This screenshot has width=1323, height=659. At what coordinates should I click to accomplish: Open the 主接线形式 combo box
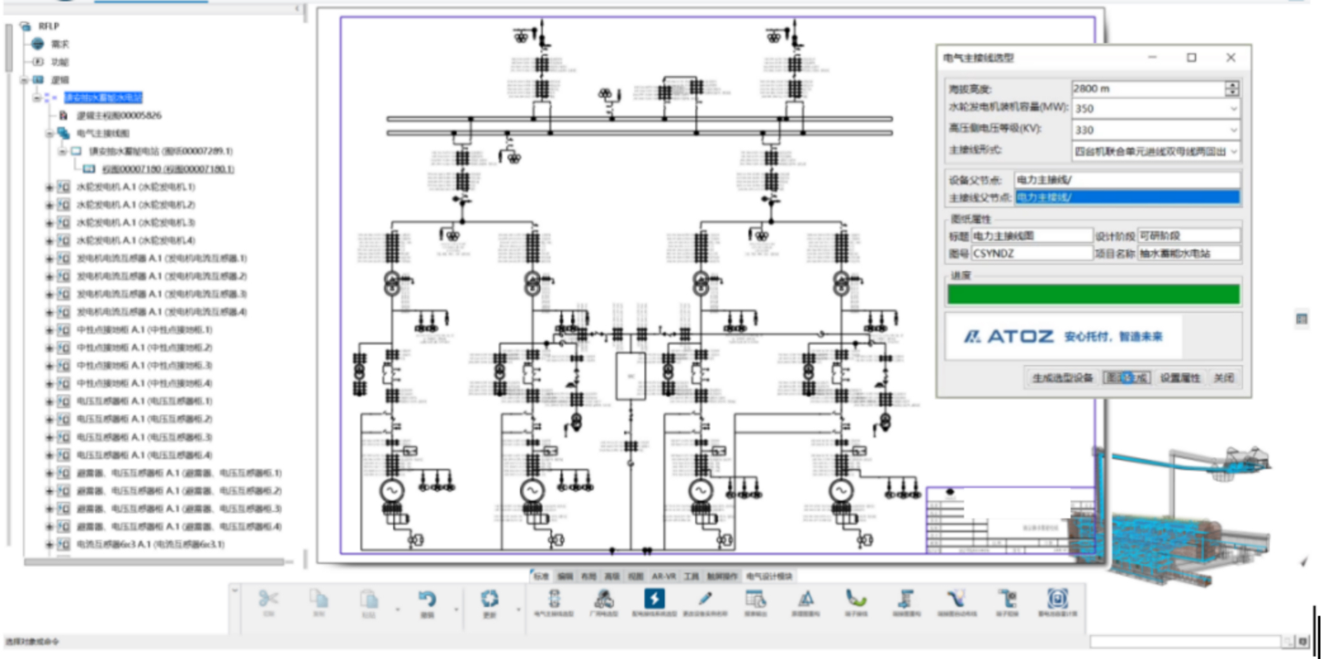(1233, 152)
